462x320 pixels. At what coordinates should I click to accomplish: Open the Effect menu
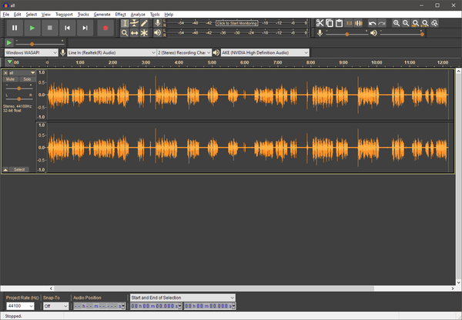pyautogui.click(x=120, y=14)
